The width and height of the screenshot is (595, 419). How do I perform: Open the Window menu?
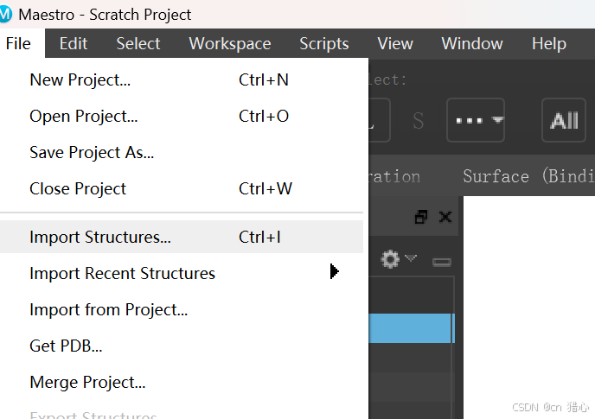tap(472, 43)
